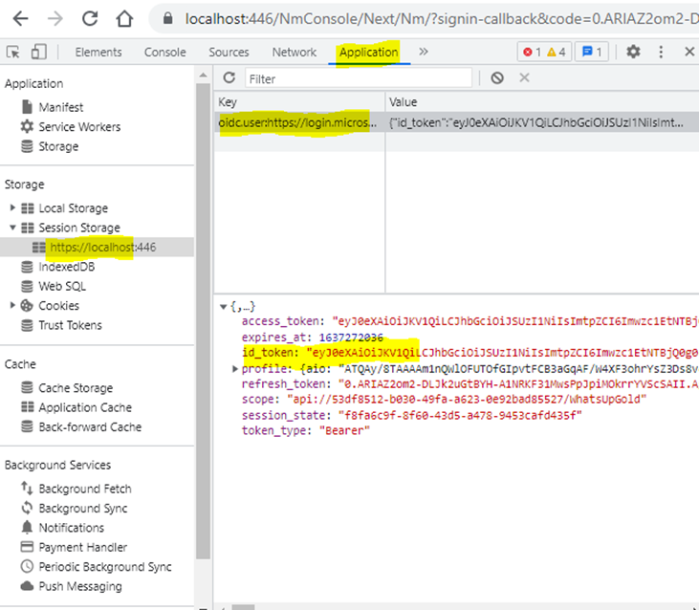Expand the profile object in the preview

(x=235, y=368)
